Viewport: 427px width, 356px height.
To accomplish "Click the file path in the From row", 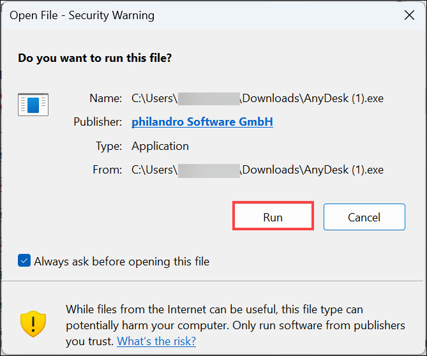I will point(257,170).
